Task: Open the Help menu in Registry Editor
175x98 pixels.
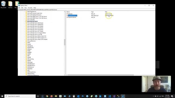Action: pyautogui.click(x=35, y=8)
